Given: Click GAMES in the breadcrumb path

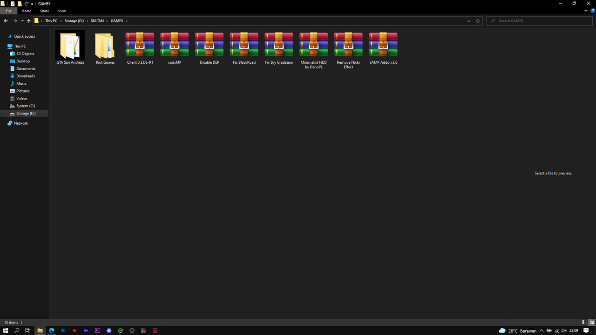Looking at the screenshot, I should 117,21.
